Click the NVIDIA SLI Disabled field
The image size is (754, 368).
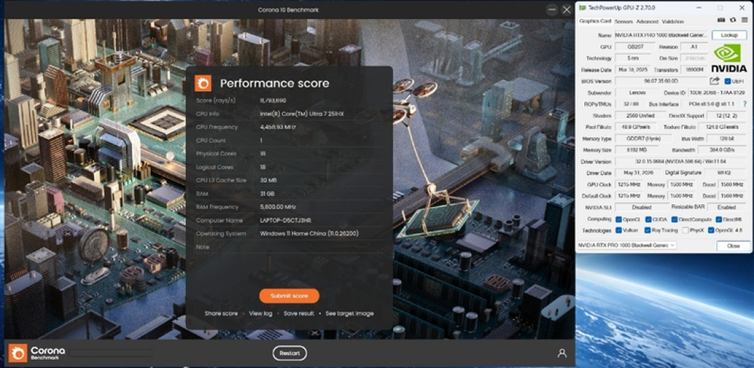(x=642, y=207)
